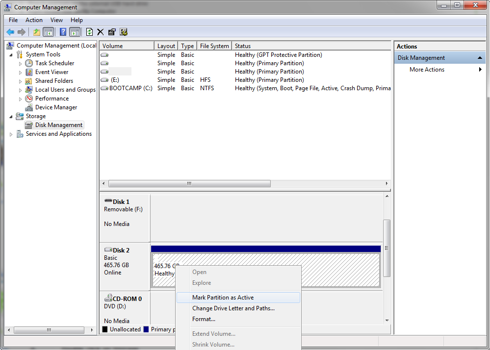Expand the Shared Folders node arrow
490x350 pixels.
click(x=20, y=81)
